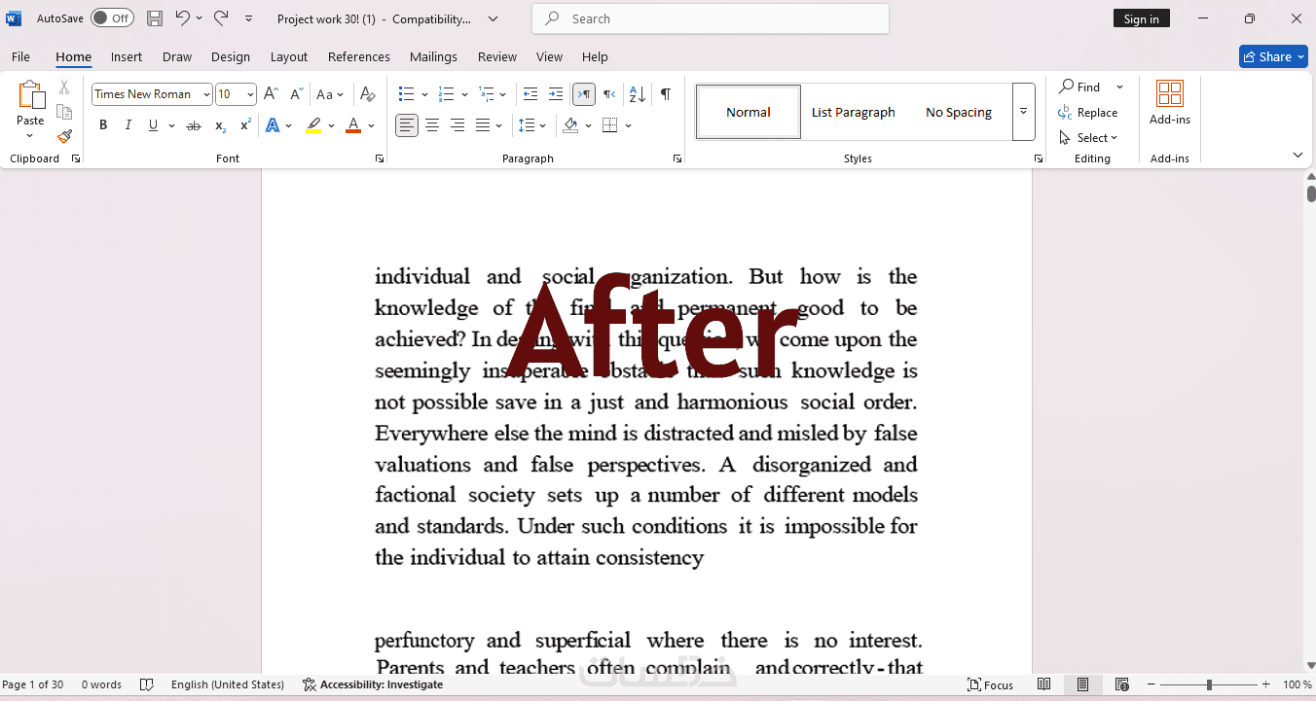
Task: Click the spelling proofing status icon
Action: pyautogui.click(x=147, y=684)
